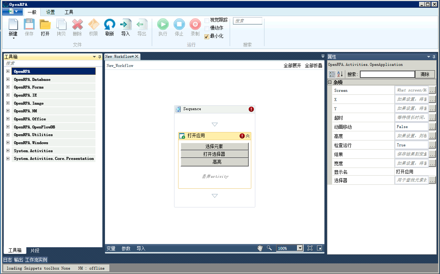This screenshot has height=274, width=440.
Task: Expand System.Activities toolbox category
Action: (x=8, y=150)
